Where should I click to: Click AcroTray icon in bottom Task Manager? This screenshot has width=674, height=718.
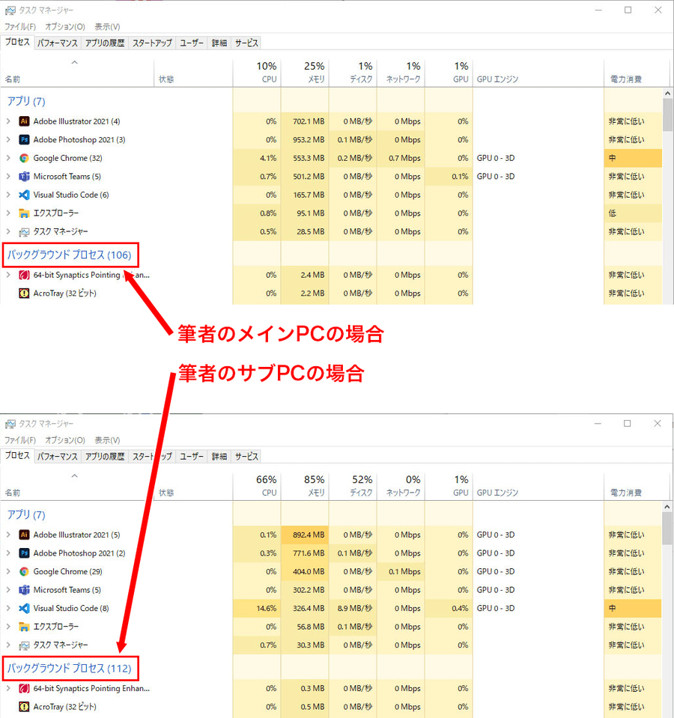point(24,707)
